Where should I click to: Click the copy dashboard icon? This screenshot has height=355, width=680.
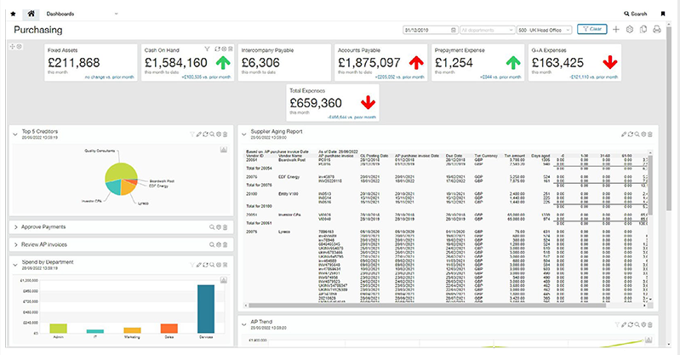point(643,30)
